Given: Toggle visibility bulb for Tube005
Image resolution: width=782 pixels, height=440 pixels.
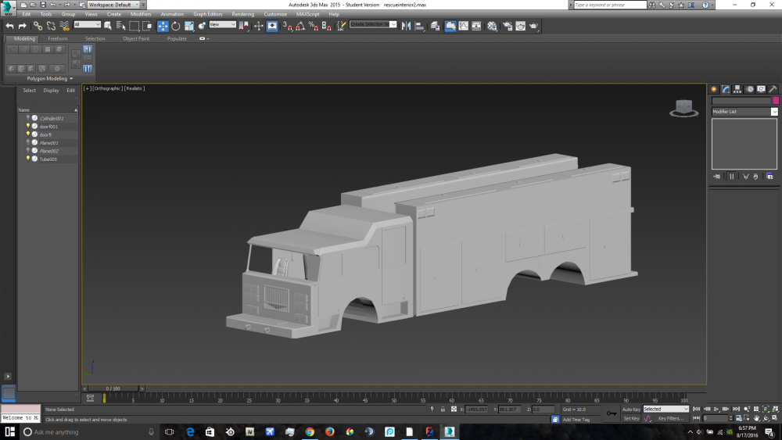Looking at the screenshot, I should (x=28, y=159).
